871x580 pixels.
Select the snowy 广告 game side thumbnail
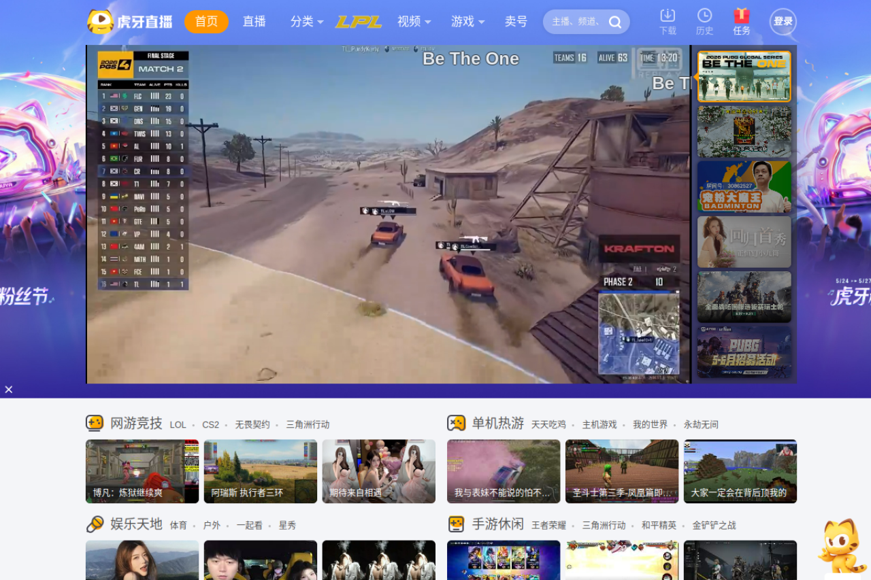(x=744, y=131)
